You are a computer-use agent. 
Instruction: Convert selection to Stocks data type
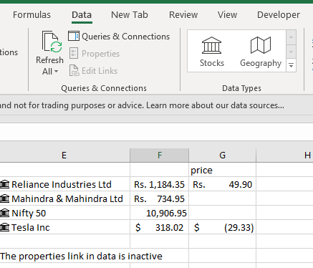click(x=212, y=52)
